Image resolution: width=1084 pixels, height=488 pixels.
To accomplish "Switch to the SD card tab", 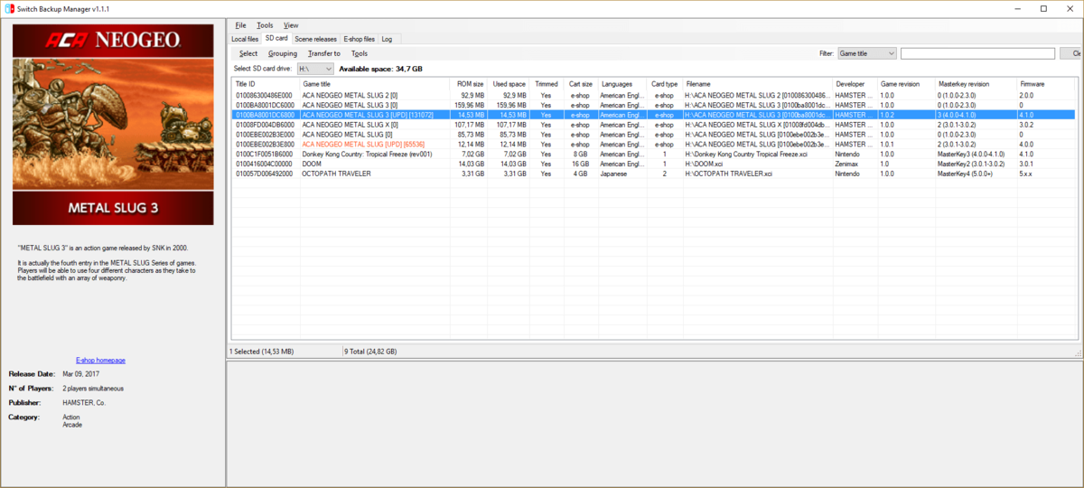I will (x=276, y=38).
